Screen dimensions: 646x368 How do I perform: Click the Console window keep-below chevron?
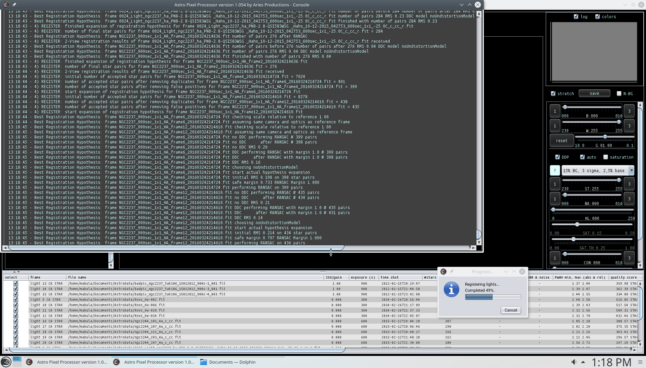pos(461,5)
